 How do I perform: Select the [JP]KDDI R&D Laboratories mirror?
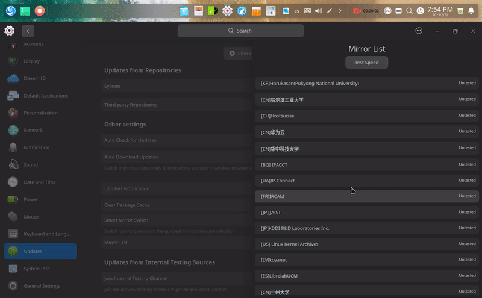tap(367, 228)
